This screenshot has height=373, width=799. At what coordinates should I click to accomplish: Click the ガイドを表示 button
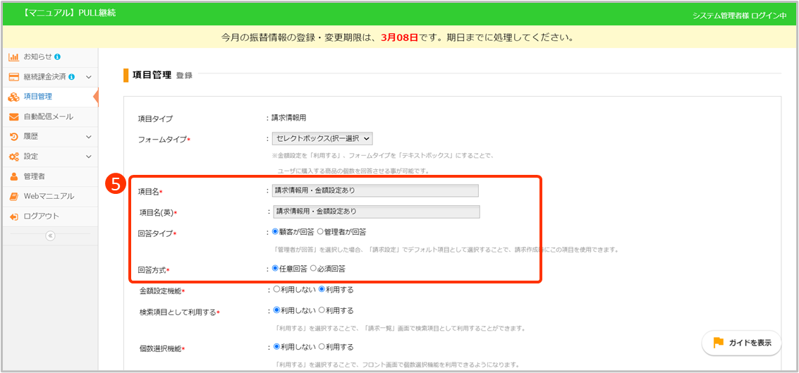click(742, 343)
